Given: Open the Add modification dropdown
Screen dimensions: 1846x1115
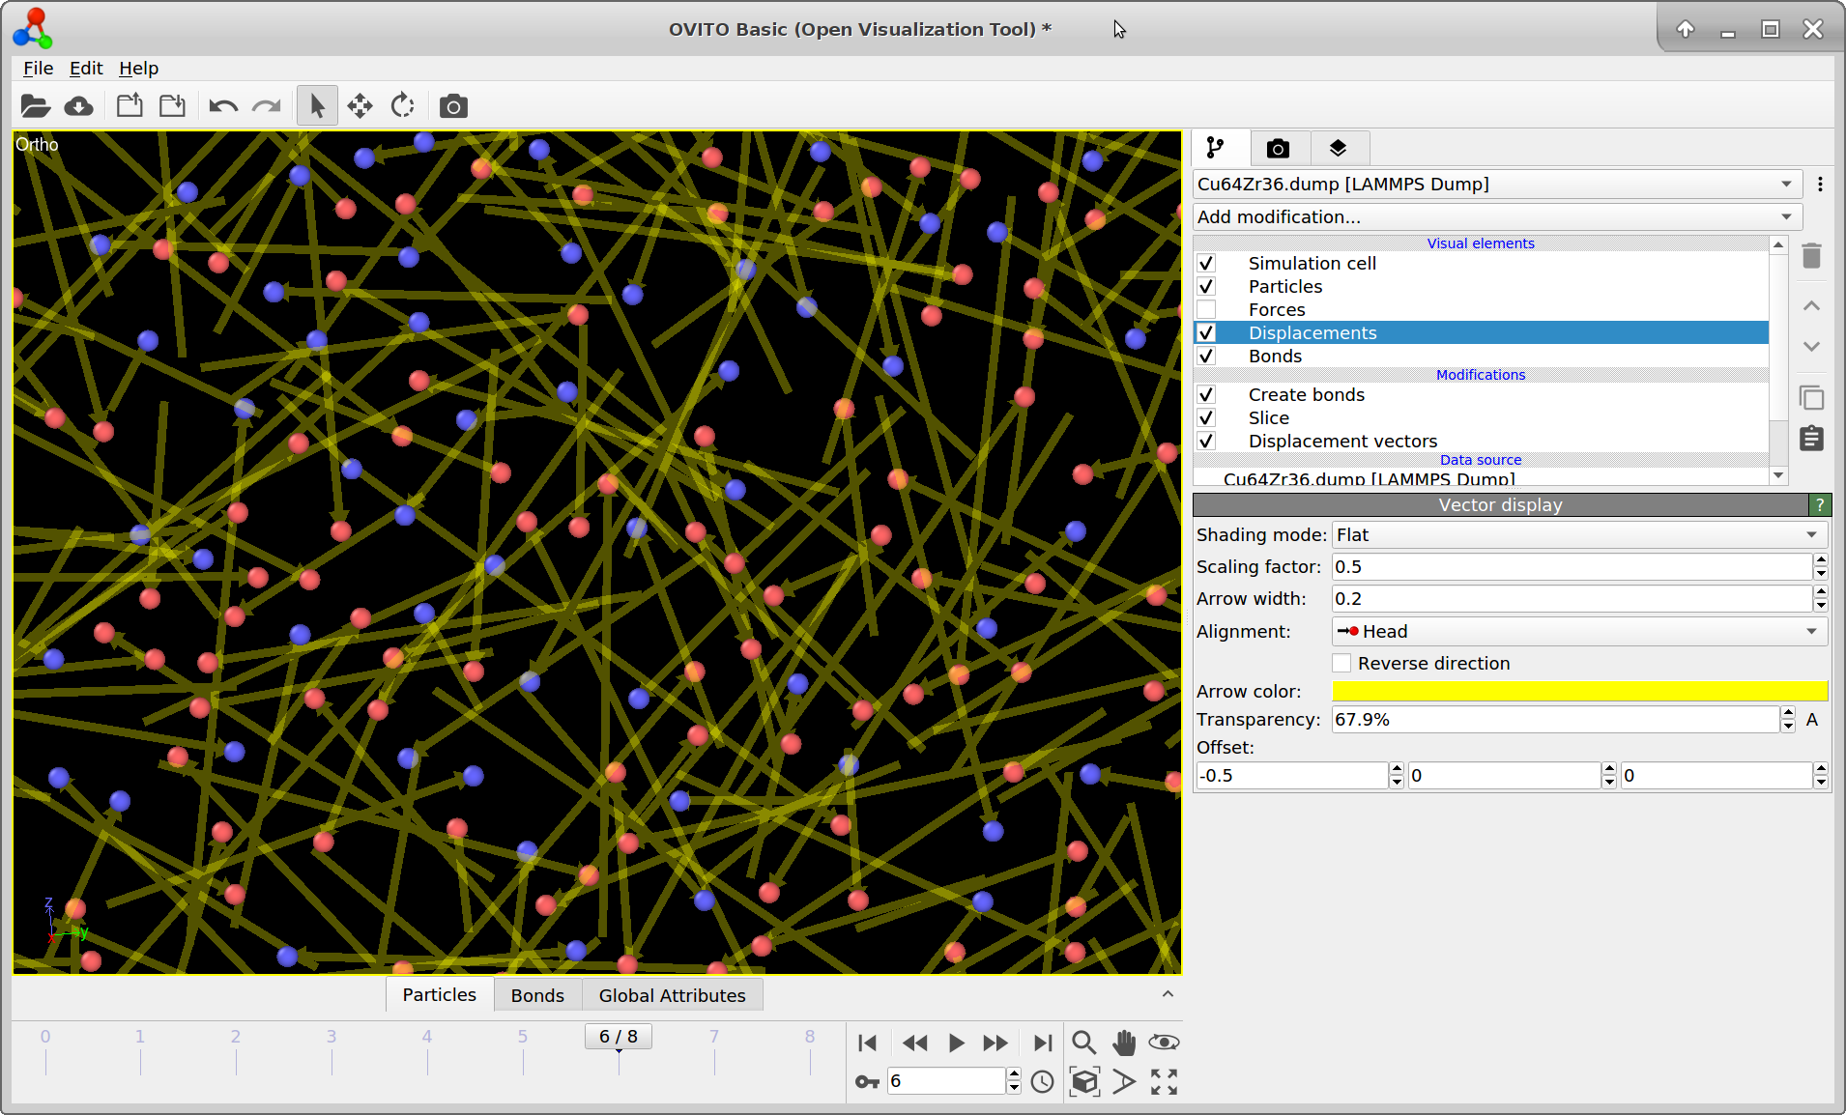Looking at the screenshot, I should pos(1495,216).
